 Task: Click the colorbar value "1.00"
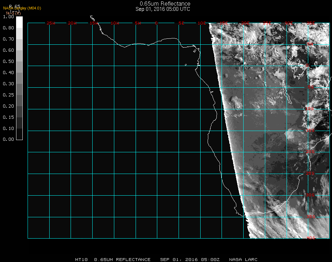click(x=8, y=17)
